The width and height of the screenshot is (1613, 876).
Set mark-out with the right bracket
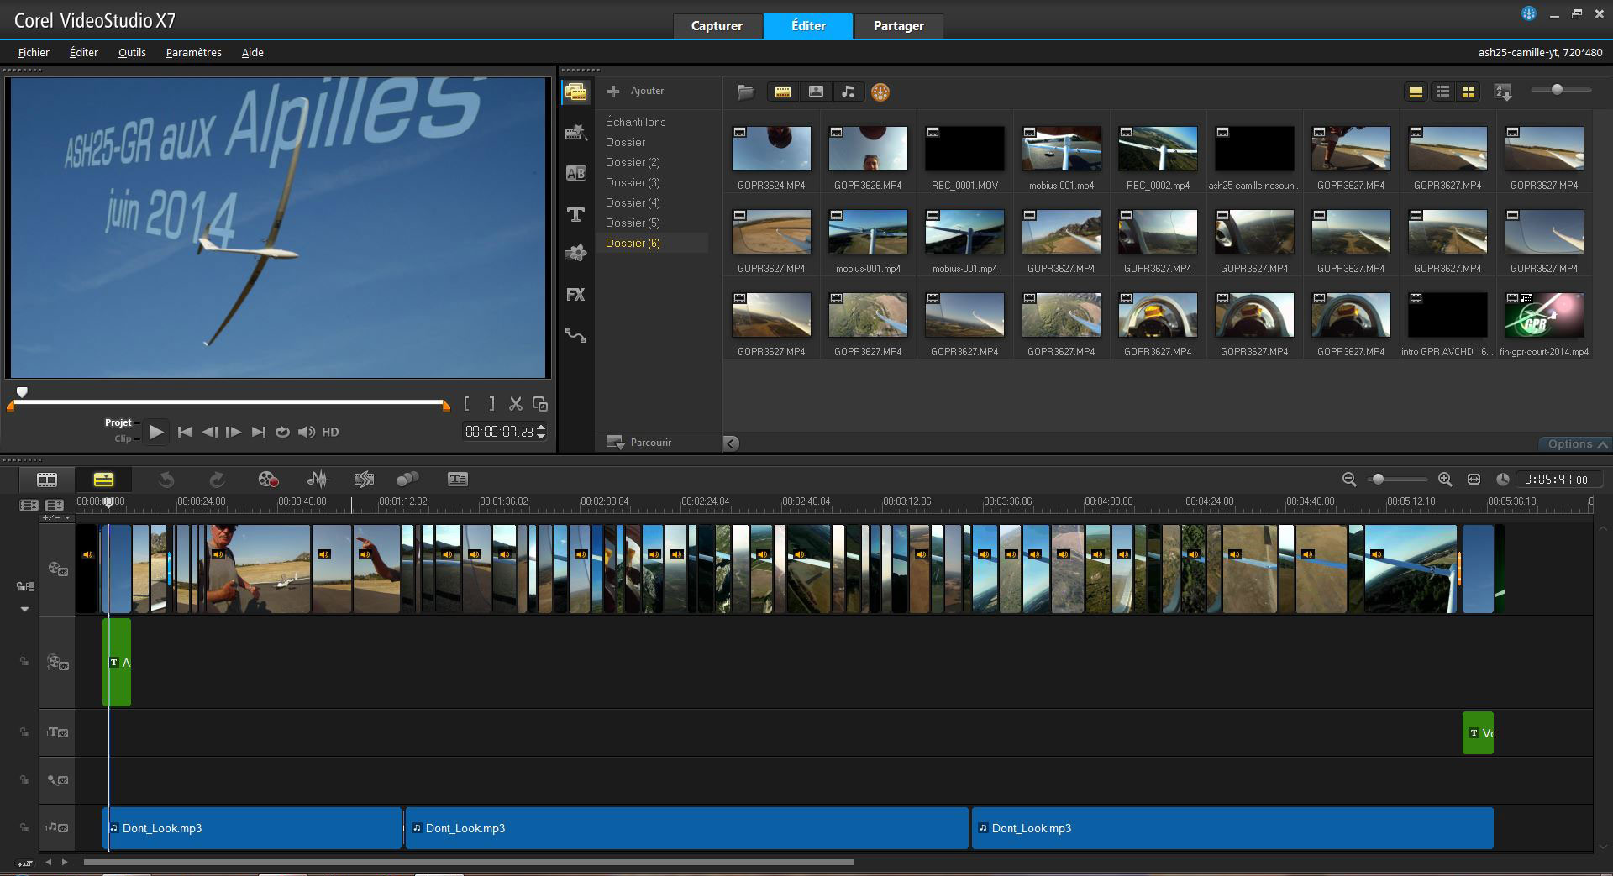[491, 404]
